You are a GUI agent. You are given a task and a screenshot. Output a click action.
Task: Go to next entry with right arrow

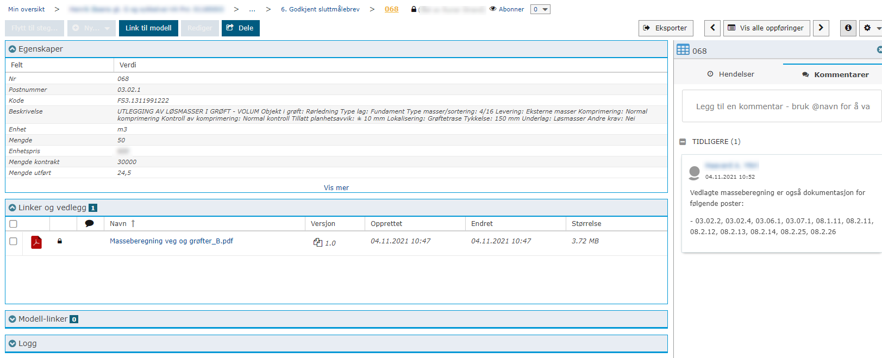(x=821, y=28)
